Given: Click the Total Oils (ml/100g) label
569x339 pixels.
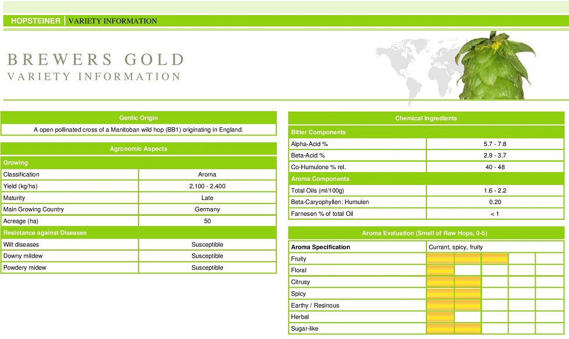Looking at the screenshot, I should [x=318, y=191].
